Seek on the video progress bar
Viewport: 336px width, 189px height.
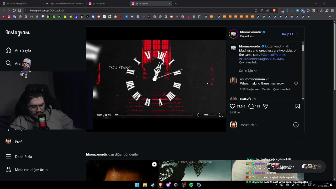click(154, 115)
